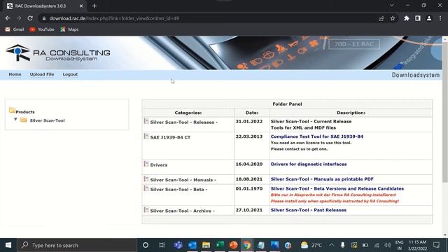The height and width of the screenshot is (252, 448).
Task: Click Drivers for diagnostic interfaces description
Action: coord(309,164)
